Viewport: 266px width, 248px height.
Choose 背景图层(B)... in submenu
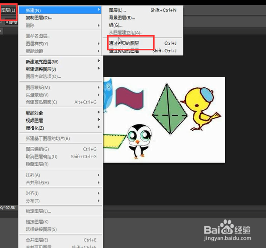tap(143, 18)
